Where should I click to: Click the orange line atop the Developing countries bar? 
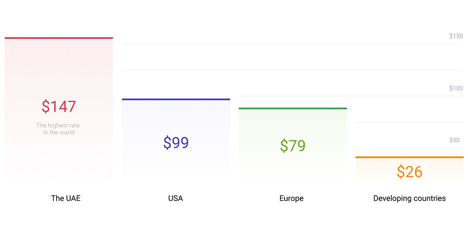409,157
